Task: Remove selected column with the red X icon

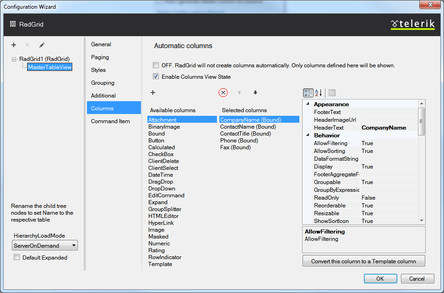Action: point(223,92)
